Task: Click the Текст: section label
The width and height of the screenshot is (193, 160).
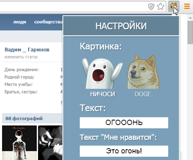Action: tap(93, 108)
